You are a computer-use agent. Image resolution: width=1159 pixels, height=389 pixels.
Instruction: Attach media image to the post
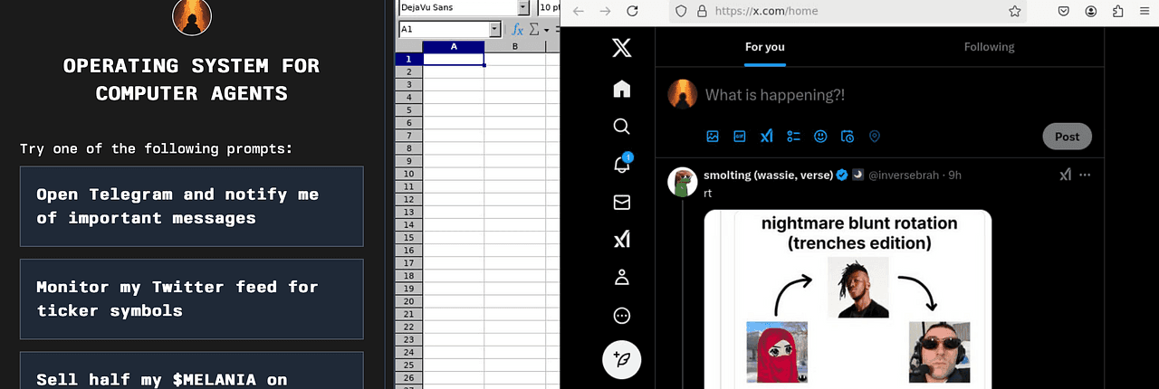pos(713,137)
